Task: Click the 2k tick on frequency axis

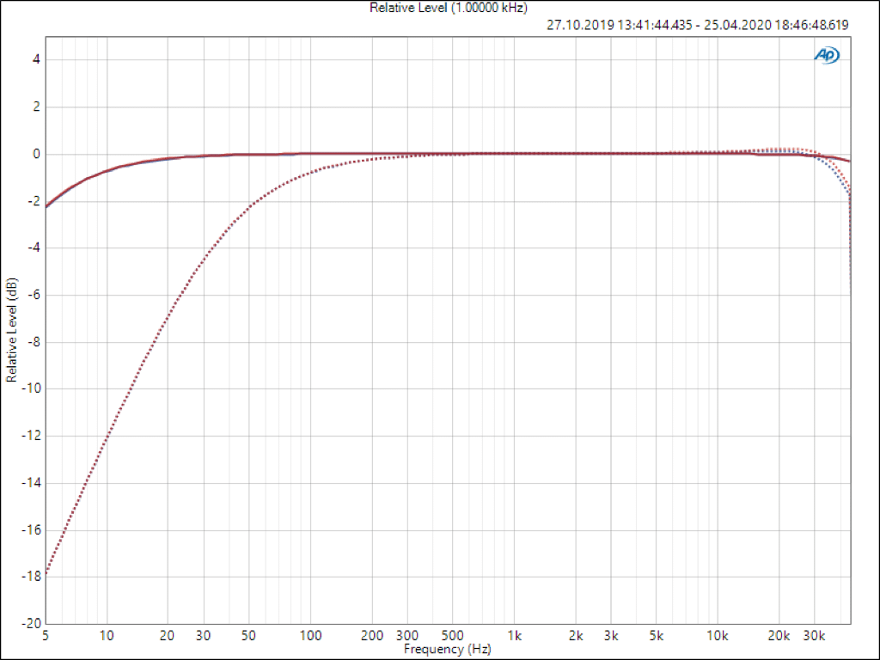Action: tap(576, 636)
